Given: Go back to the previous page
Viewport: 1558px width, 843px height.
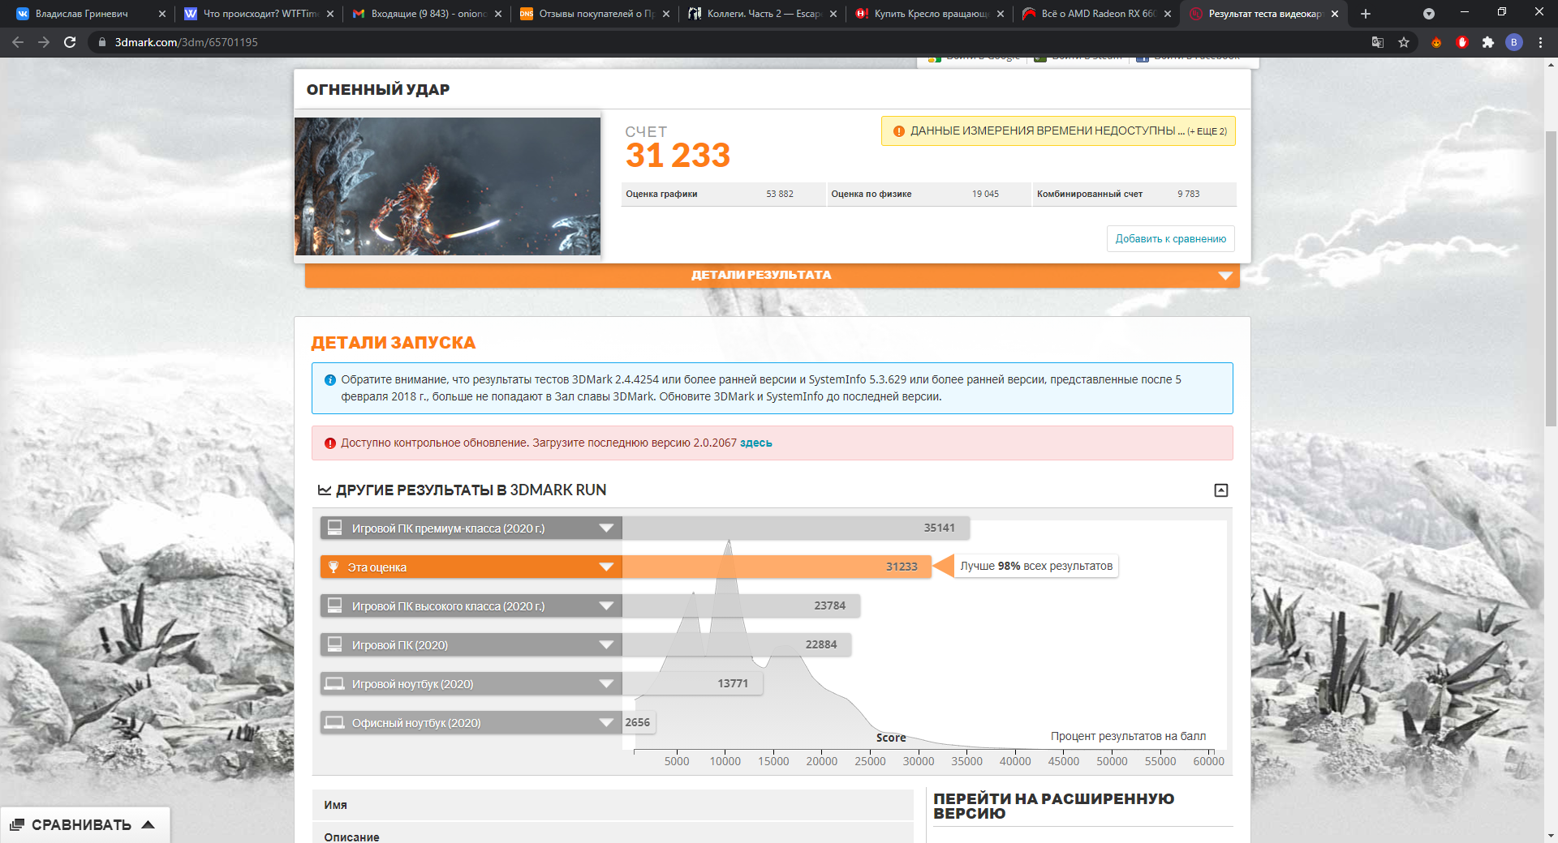Looking at the screenshot, I should 18,42.
